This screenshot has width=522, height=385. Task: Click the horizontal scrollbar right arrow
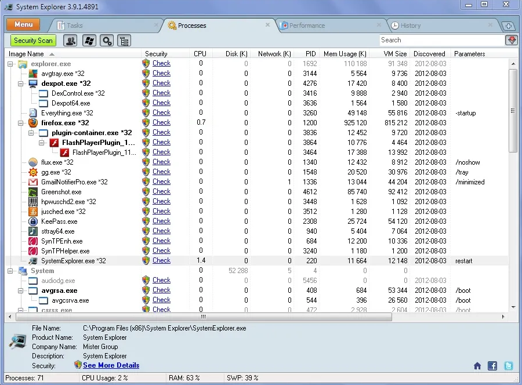click(503, 317)
